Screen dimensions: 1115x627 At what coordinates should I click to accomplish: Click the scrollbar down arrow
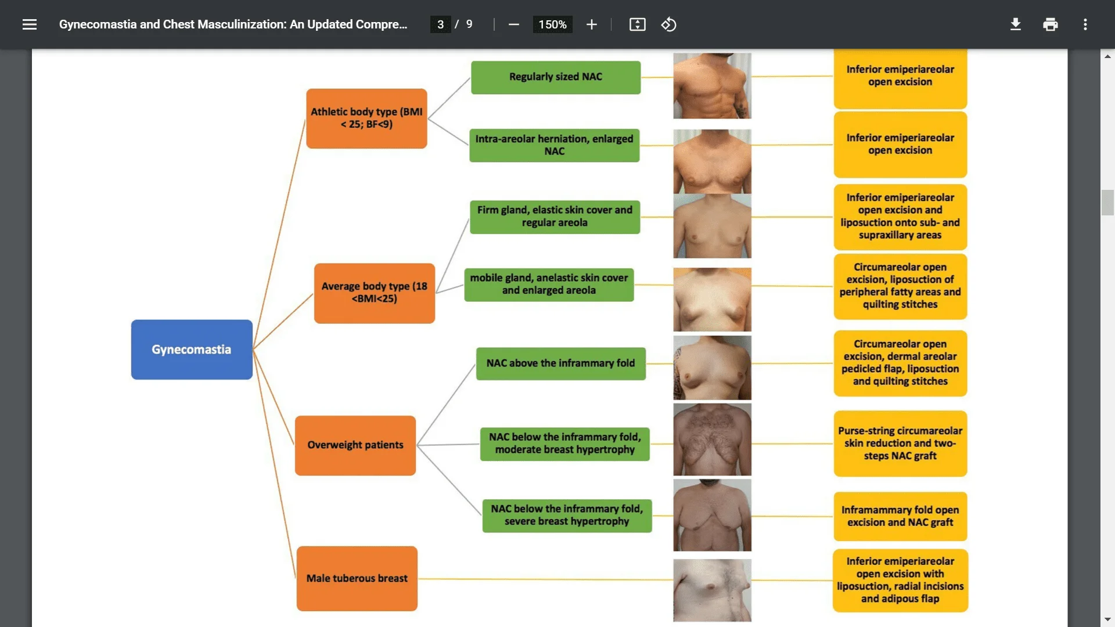(x=1108, y=618)
